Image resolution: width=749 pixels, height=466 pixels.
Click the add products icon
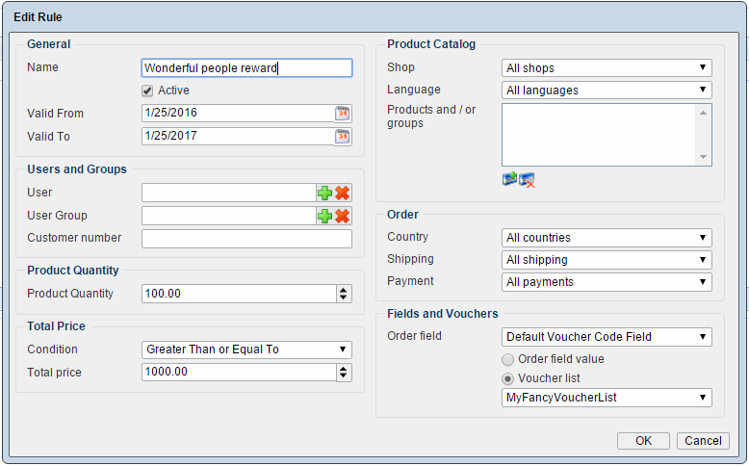tap(509, 179)
